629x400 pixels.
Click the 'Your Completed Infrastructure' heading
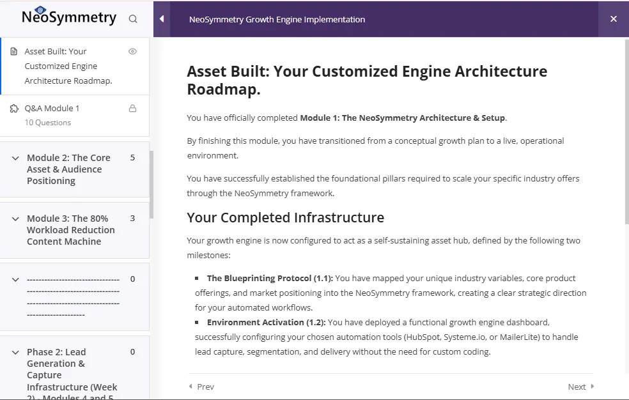pos(286,217)
